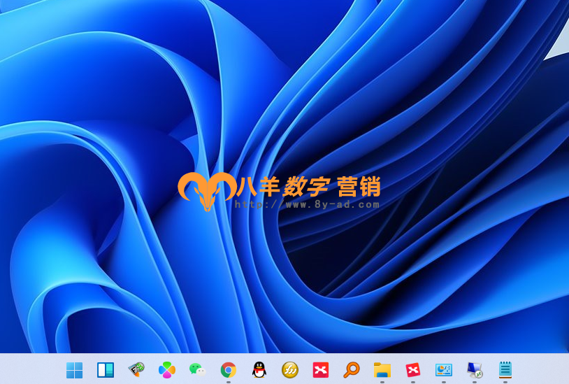This screenshot has height=384, width=569.
Task: Open WeChat from the taskbar
Action: coord(197,370)
